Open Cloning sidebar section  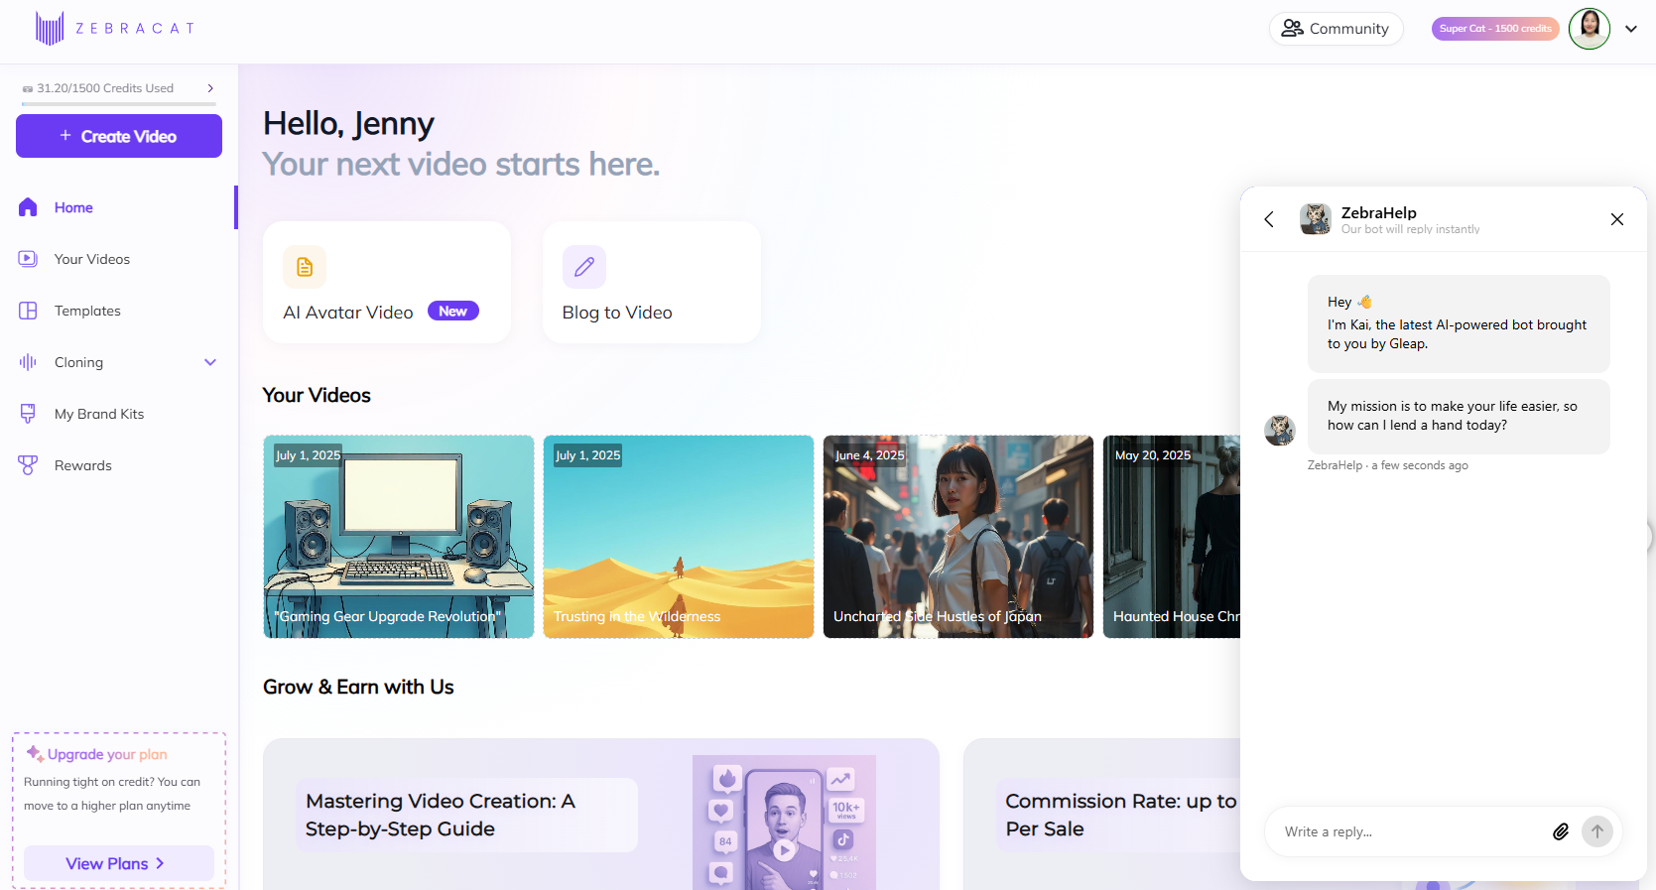119,362
